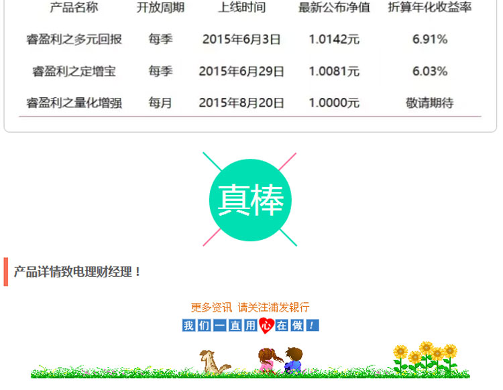Screen dimensions: 503x390
Task: Click the red heart 心 icon
Action: tap(266, 326)
